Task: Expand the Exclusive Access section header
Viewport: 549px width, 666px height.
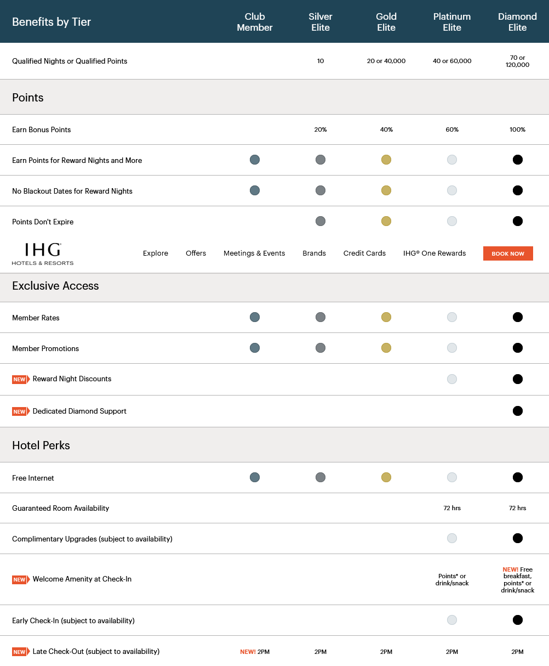Action: coord(55,286)
